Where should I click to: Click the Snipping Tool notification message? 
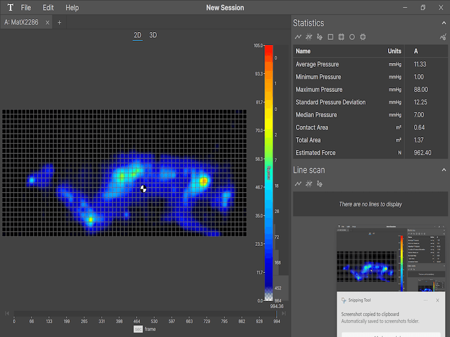[x=380, y=317]
